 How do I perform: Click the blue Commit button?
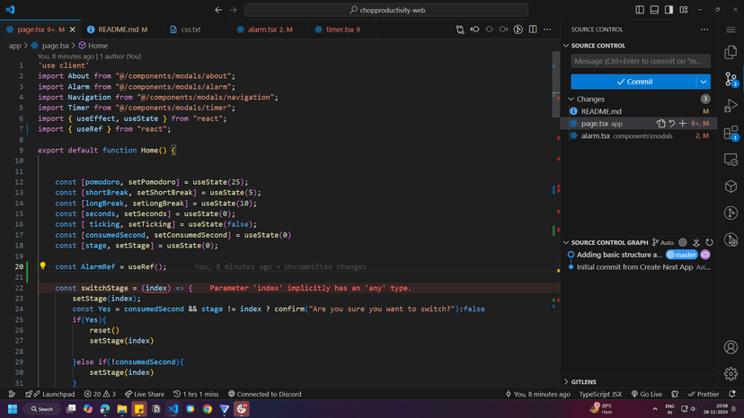pyautogui.click(x=633, y=82)
